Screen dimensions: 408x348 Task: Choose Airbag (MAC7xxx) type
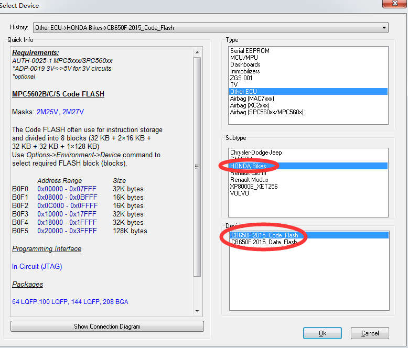tap(252, 99)
